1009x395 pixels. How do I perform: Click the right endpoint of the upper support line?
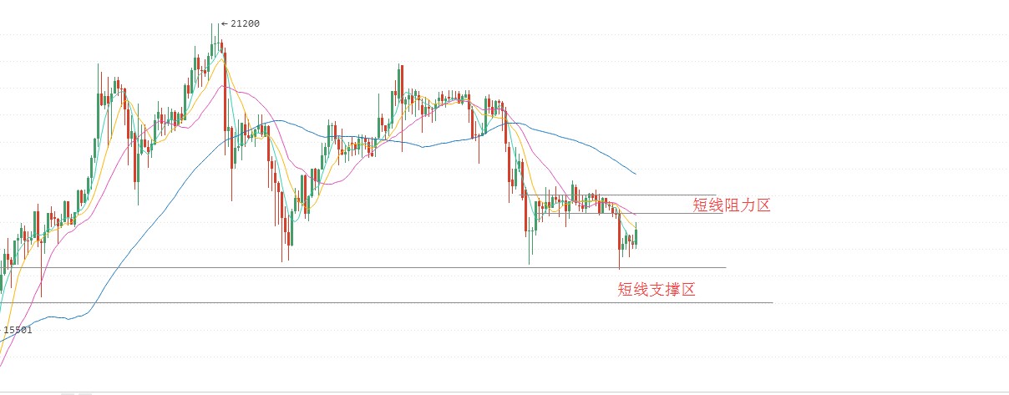726,267
